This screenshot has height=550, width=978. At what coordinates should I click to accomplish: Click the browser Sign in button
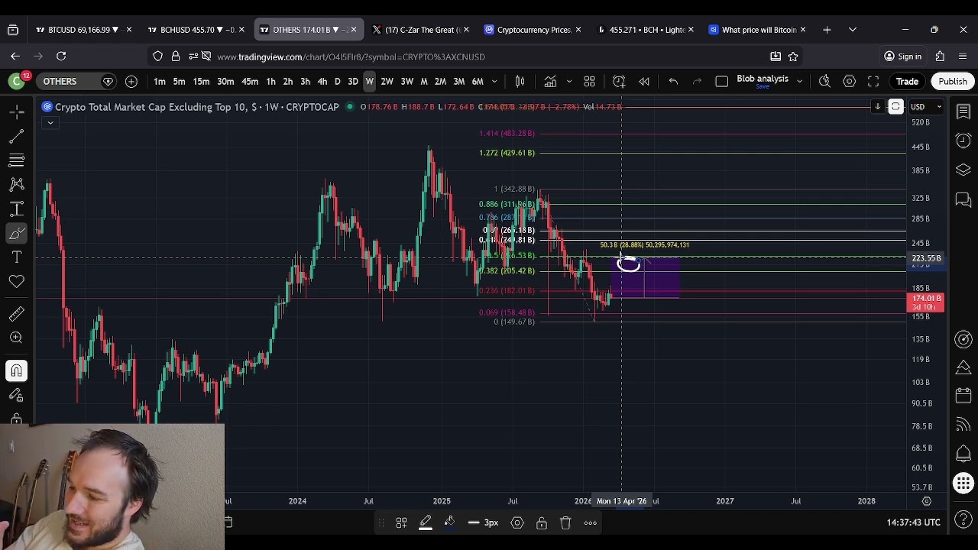tap(902, 57)
